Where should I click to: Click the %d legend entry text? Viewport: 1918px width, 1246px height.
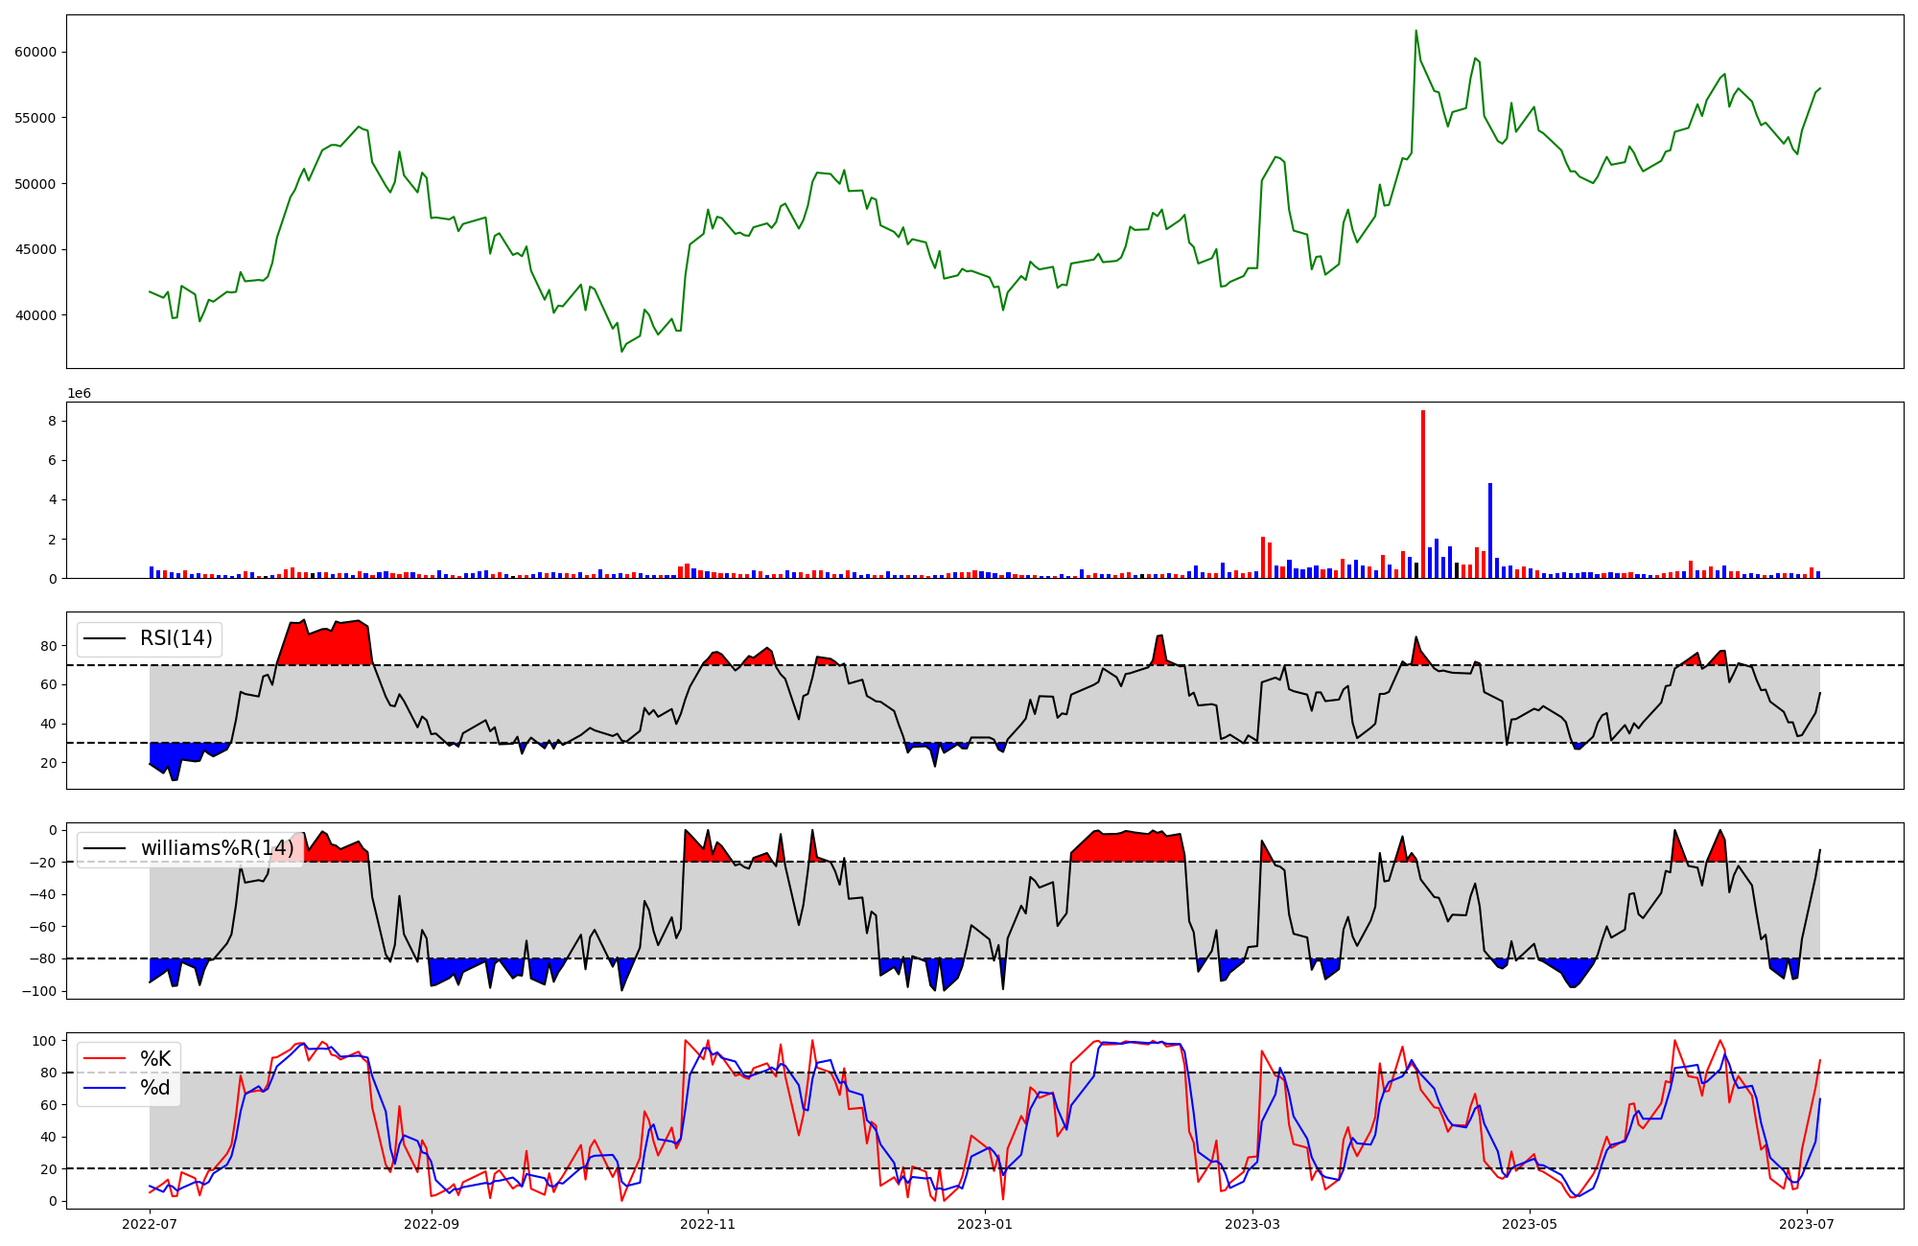[155, 1088]
